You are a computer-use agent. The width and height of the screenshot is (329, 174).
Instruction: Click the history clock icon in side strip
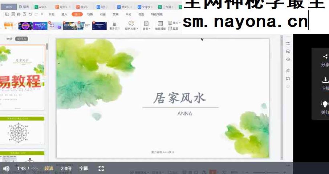tap(288, 59)
